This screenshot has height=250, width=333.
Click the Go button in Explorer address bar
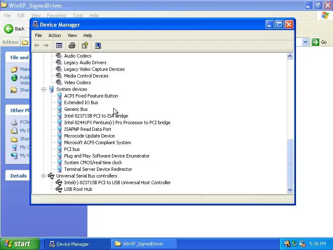point(319,42)
